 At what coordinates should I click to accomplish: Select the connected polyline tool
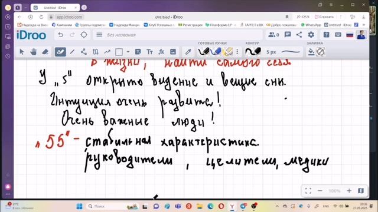pyautogui.click(x=84, y=52)
